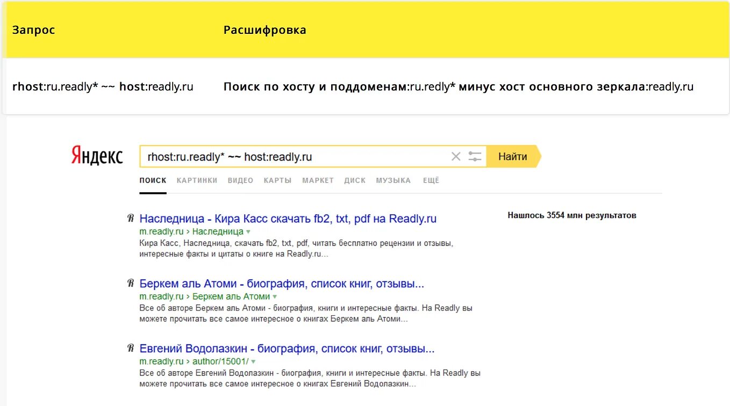Click snippet Все об авторе Евгений Водолазкин
The width and height of the screenshot is (730, 406).
(310, 379)
